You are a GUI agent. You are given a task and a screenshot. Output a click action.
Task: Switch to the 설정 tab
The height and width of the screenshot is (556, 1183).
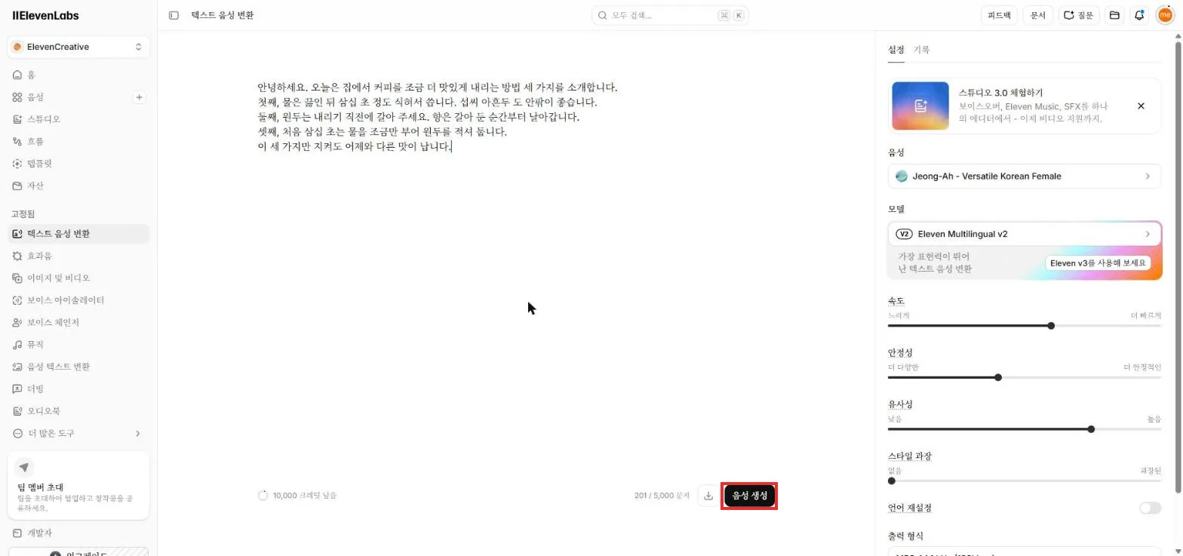(x=896, y=50)
